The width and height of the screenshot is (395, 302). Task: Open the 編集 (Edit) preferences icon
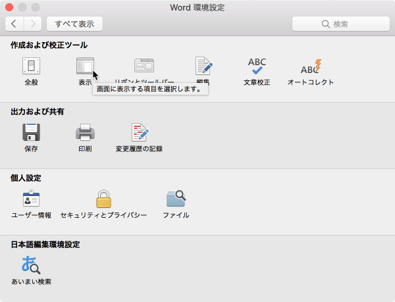click(x=203, y=66)
